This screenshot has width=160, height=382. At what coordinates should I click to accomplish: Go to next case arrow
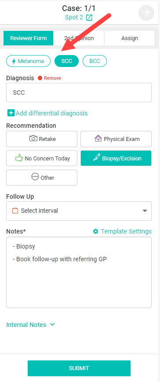point(146,12)
